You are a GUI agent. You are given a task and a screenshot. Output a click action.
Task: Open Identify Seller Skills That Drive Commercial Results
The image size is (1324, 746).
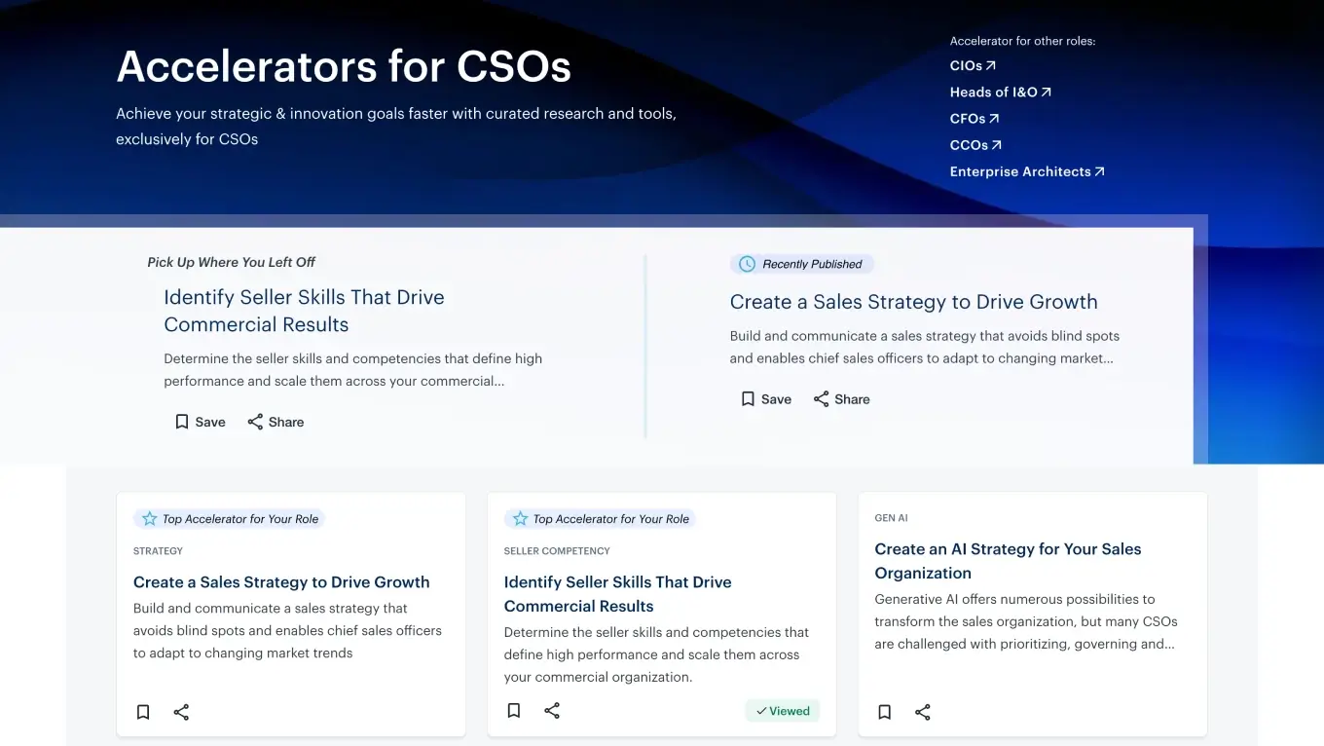point(617,594)
